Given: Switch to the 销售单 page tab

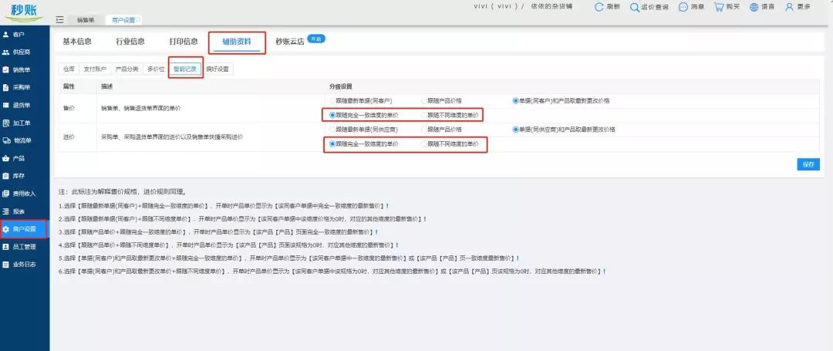Looking at the screenshot, I should pos(86,20).
